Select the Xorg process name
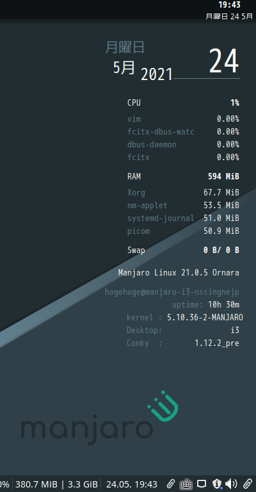 coord(136,193)
